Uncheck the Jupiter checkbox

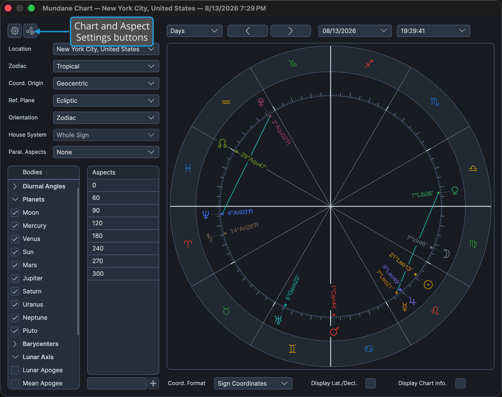pos(15,278)
